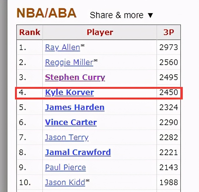The height and width of the screenshot is (192, 199).
Task: Click Ray Allen's 2973 three-point total
Action: [169, 48]
